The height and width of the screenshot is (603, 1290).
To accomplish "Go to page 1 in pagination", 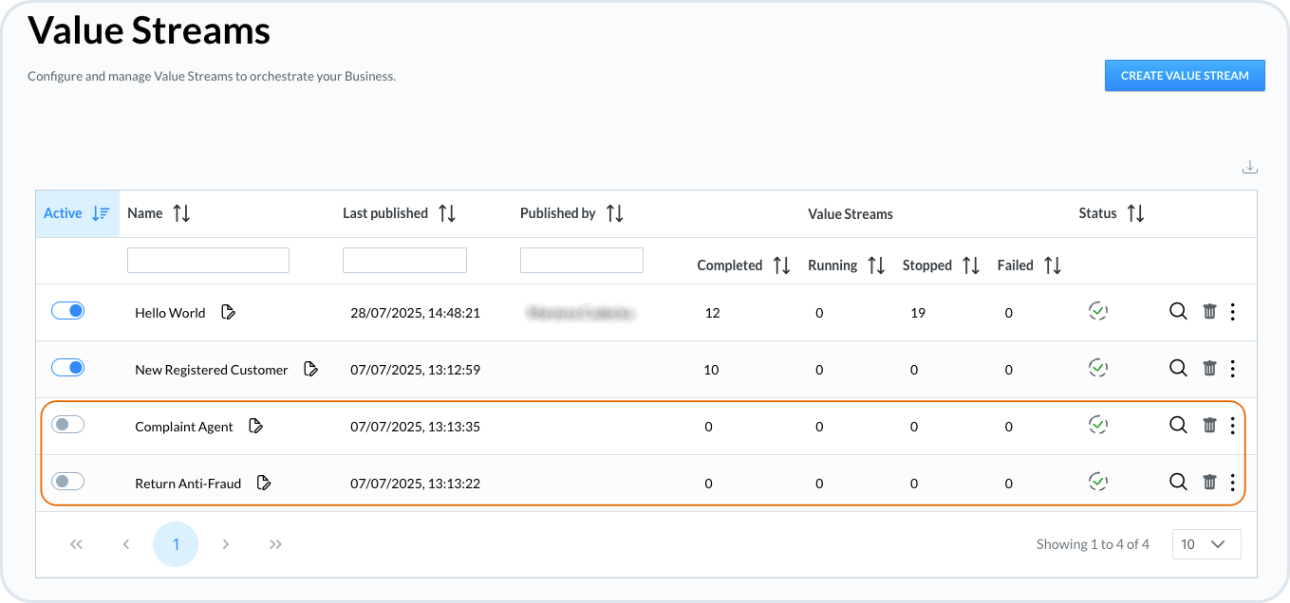I will coord(176,544).
